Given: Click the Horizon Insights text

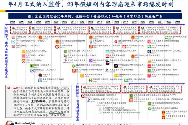Looking at the screenshot, I should pyautogui.click(x=25, y=123).
